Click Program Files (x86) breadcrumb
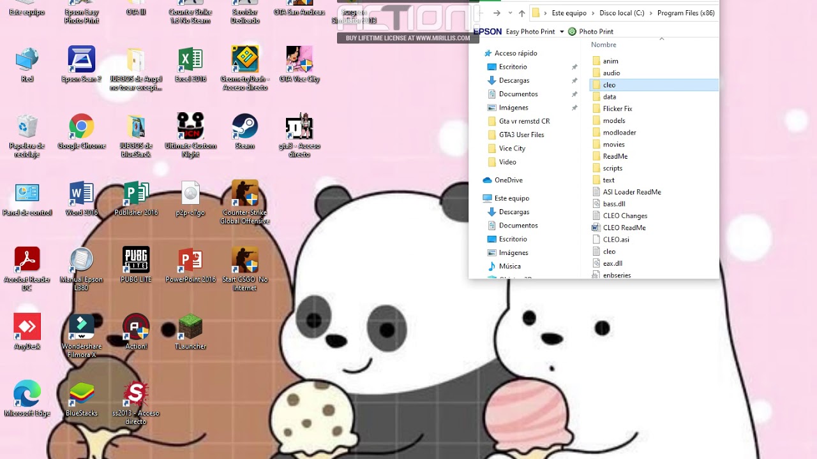817x459 pixels. pos(686,13)
